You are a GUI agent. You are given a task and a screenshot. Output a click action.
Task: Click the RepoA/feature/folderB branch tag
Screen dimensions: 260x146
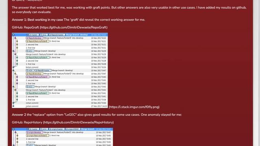click(x=37, y=41)
